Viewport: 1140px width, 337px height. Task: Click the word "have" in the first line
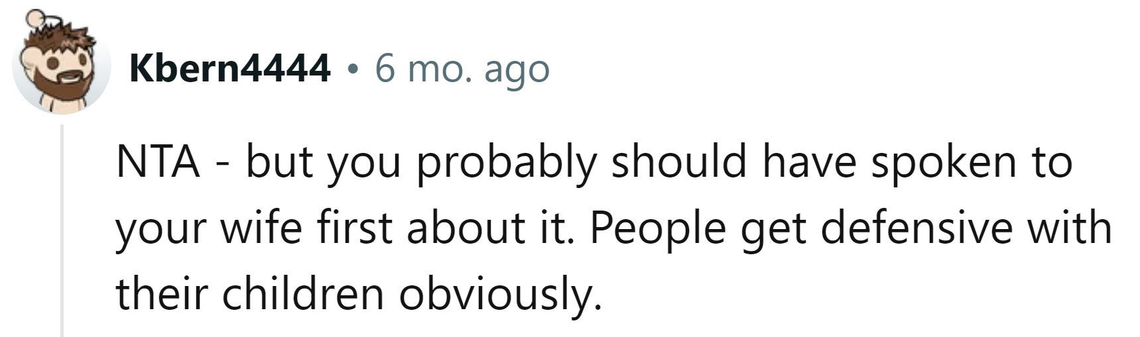coord(809,162)
